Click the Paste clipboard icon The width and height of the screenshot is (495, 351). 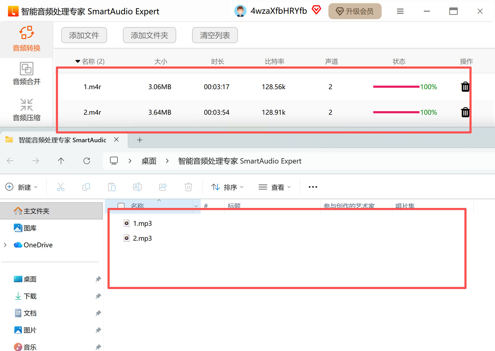(x=112, y=187)
